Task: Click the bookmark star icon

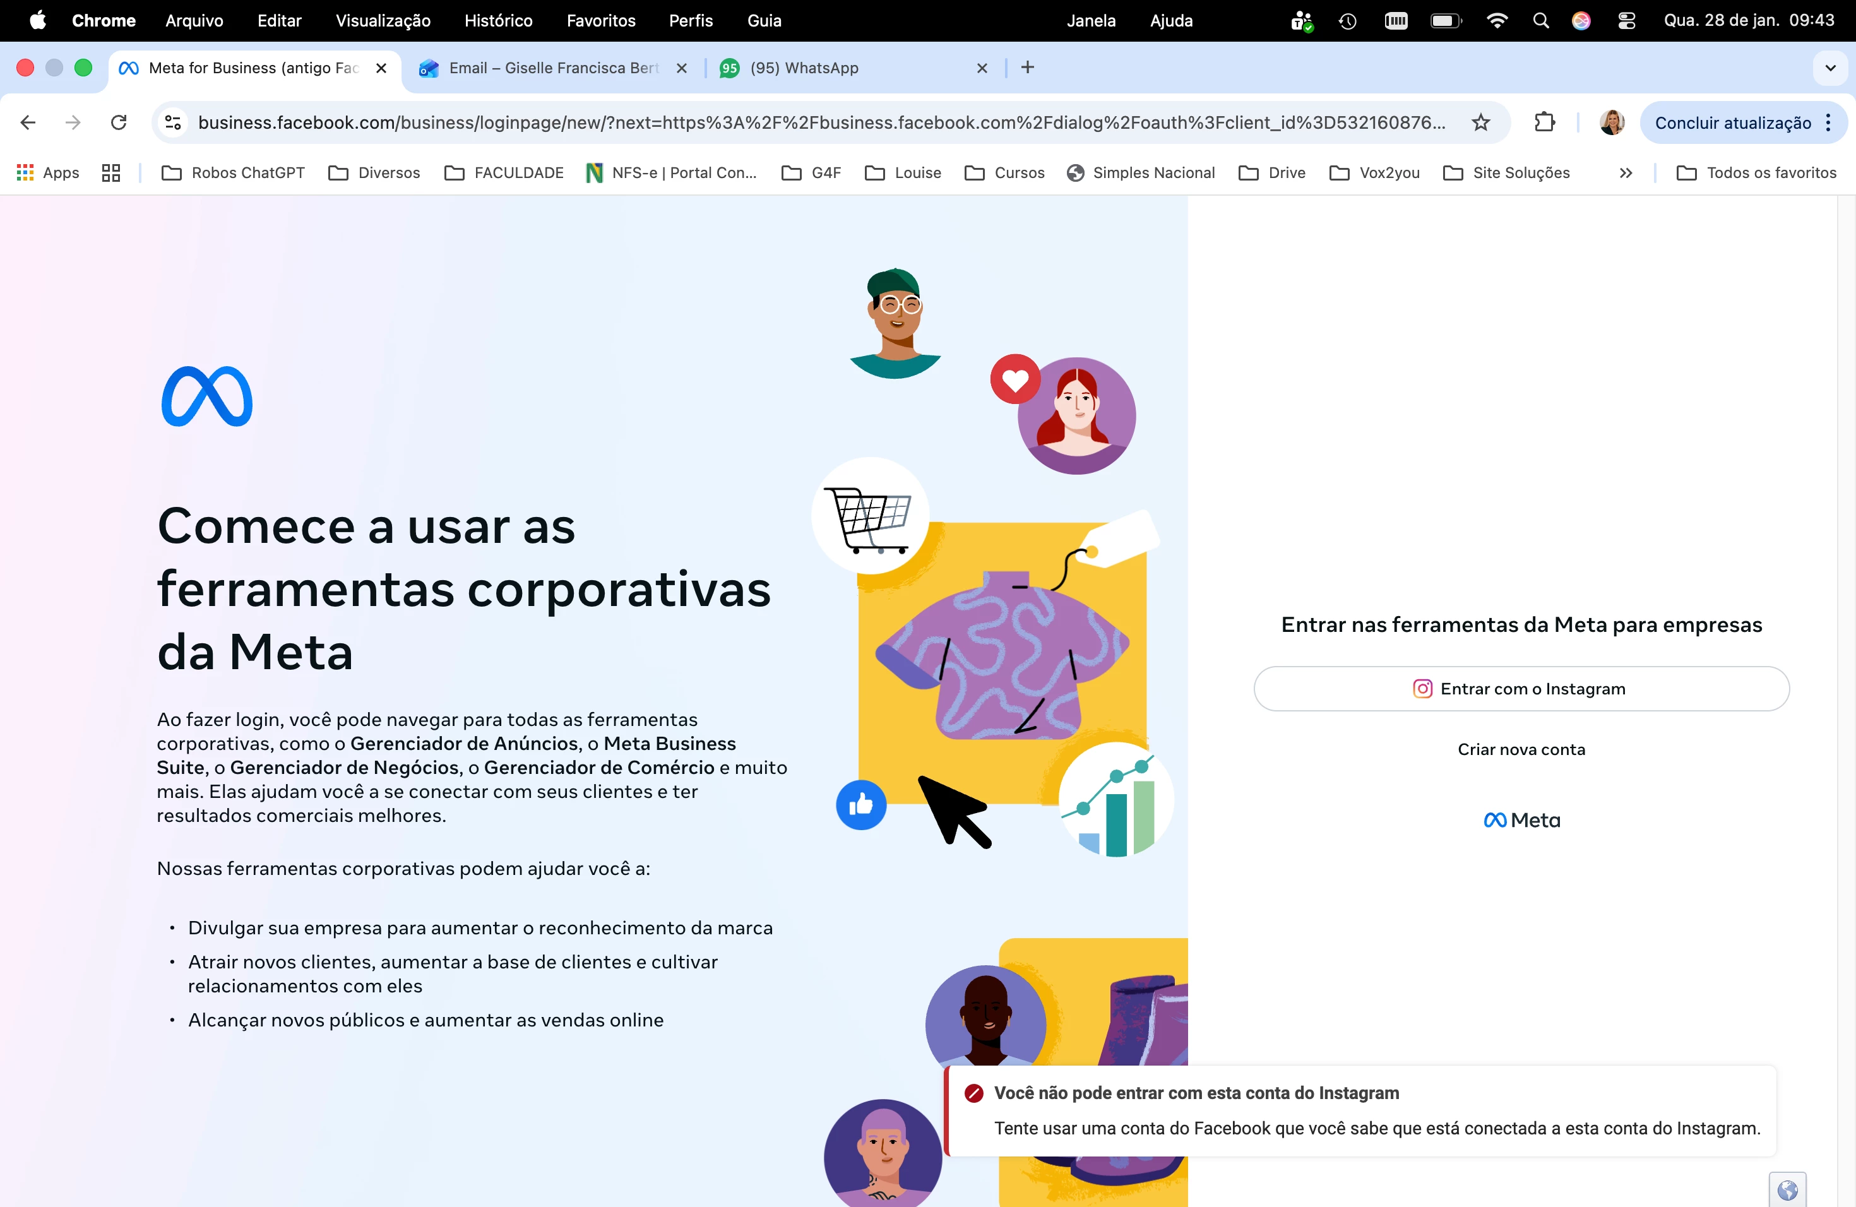Action: click(1480, 122)
